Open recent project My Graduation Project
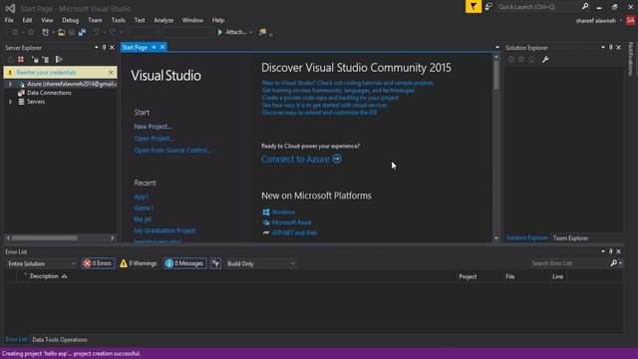The width and height of the screenshot is (638, 359). point(164,230)
